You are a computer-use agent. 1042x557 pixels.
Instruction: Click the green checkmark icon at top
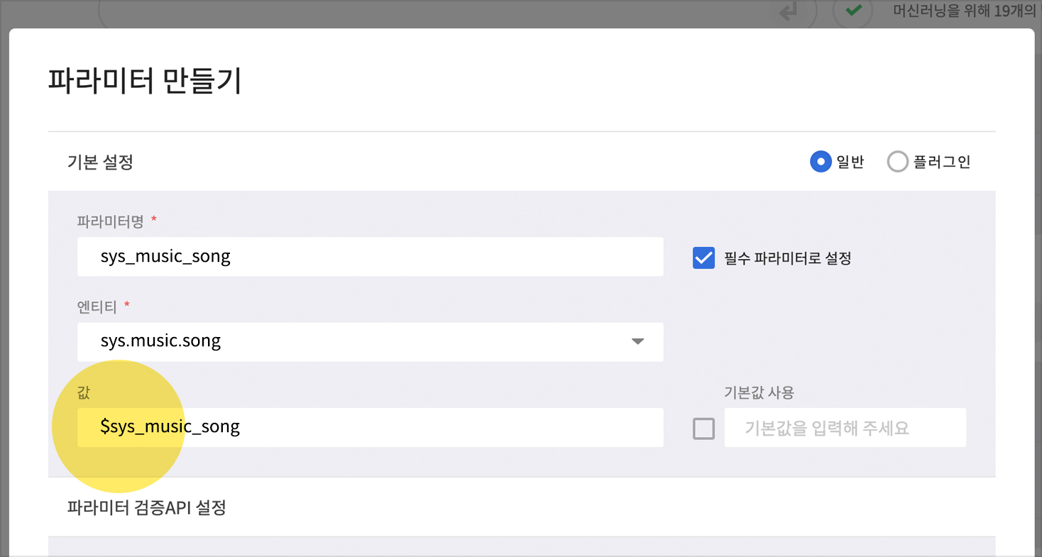tap(855, 11)
